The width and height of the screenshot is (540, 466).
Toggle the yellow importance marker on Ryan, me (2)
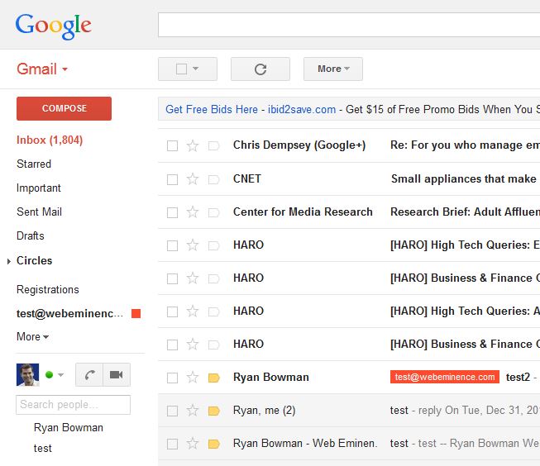[214, 411]
